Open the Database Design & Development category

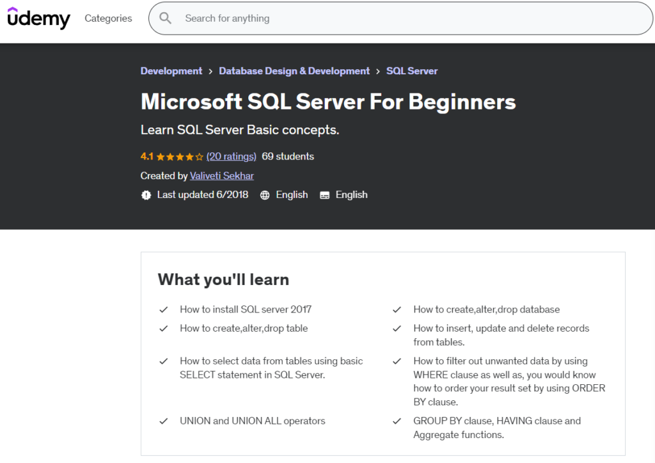coord(294,71)
